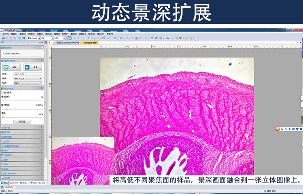Image resolution: width=303 pixels, height=194 pixels.
Task: Enable the 自动曝光 auto exposure checkbox
Action: click(x=3, y=93)
